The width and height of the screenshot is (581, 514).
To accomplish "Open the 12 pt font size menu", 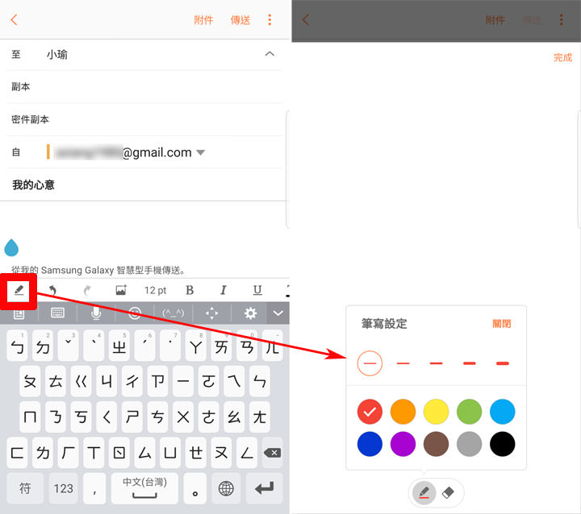I will coord(155,290).
